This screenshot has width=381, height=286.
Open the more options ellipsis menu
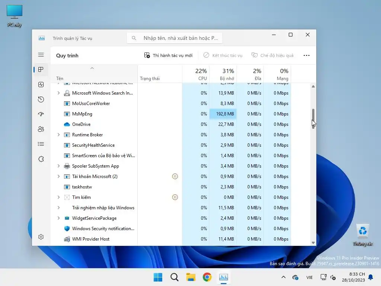(307, 55)
